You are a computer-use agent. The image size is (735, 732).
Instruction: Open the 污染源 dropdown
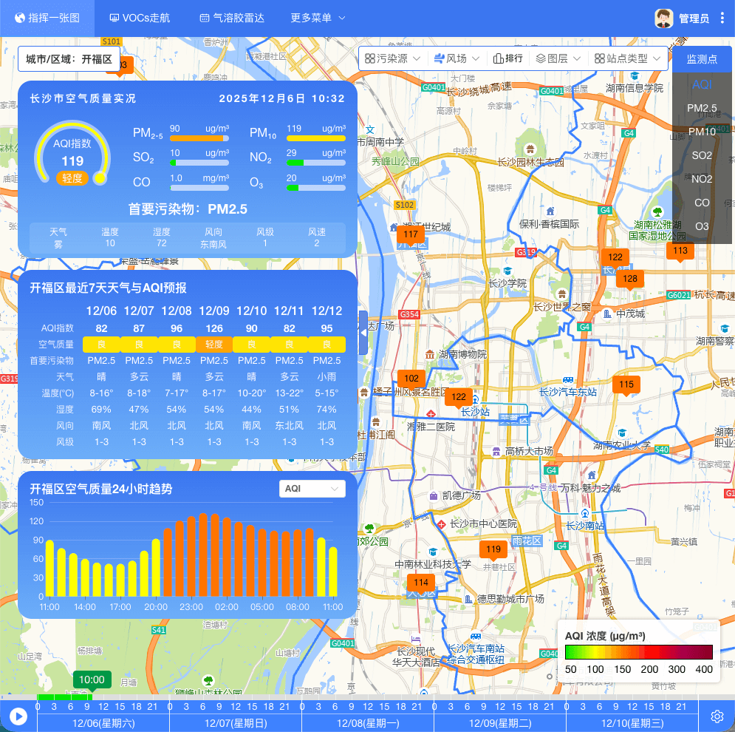pyautogui.click(x=393, y=58)
